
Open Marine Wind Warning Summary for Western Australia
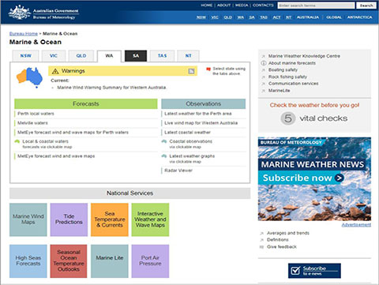pos(111,88)
